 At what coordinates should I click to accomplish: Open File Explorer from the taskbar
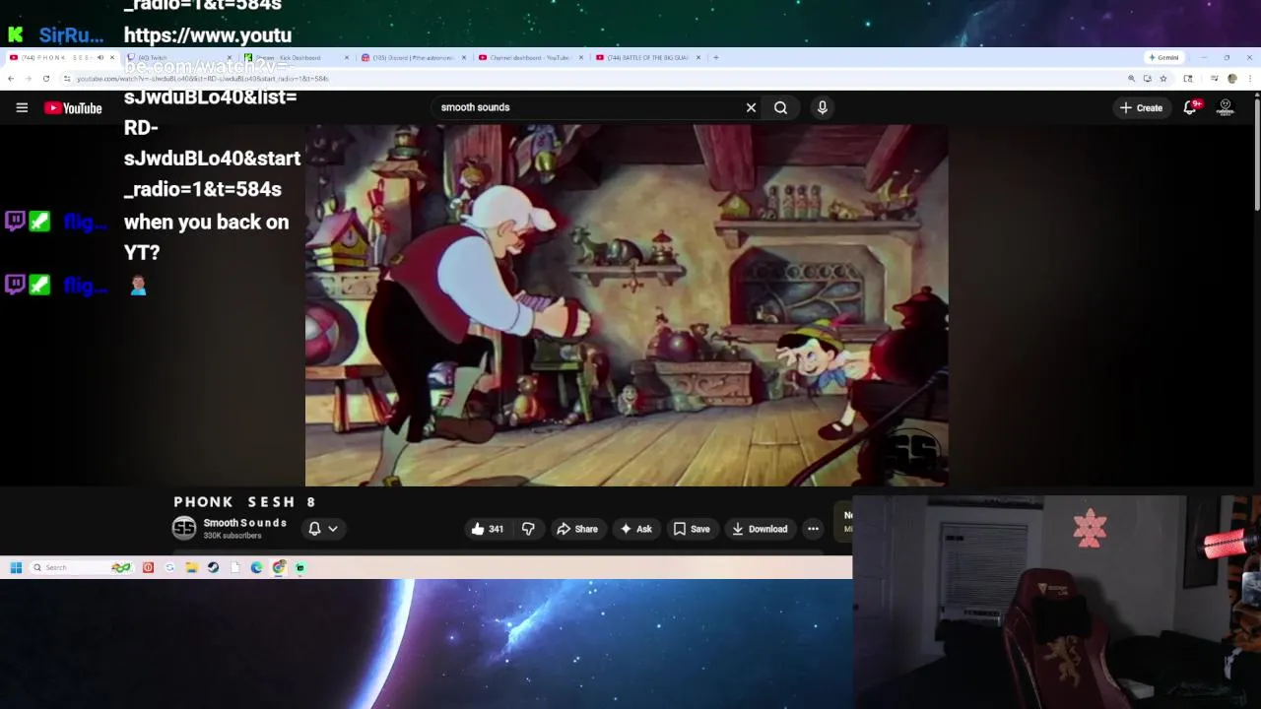click(x=191, y=567)
